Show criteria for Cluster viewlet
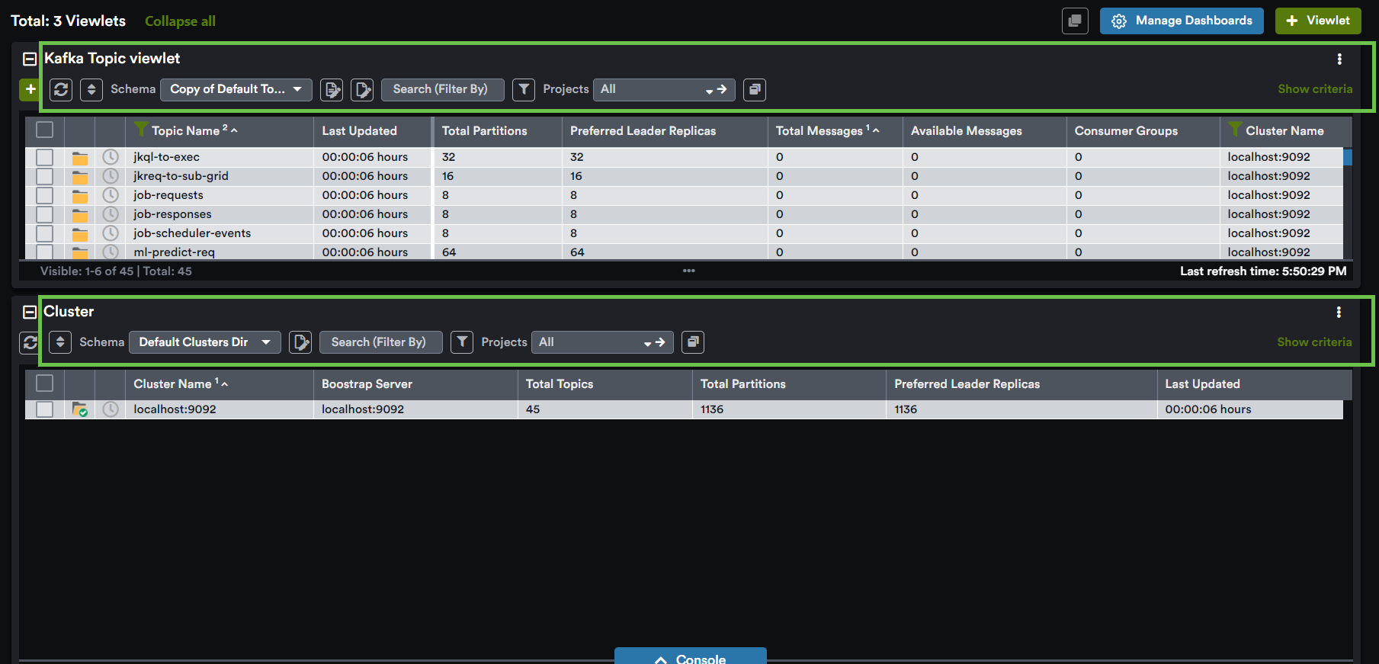1379x664 pixels. click(x=1314, y=342)
